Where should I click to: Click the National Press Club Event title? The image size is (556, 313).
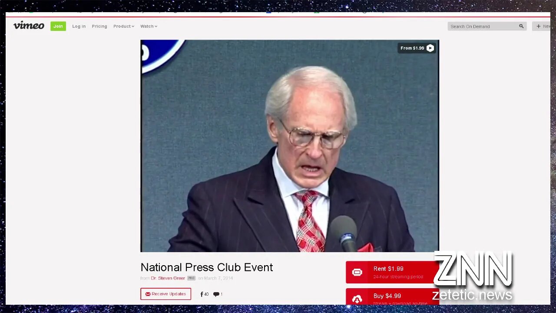[207, 267]
